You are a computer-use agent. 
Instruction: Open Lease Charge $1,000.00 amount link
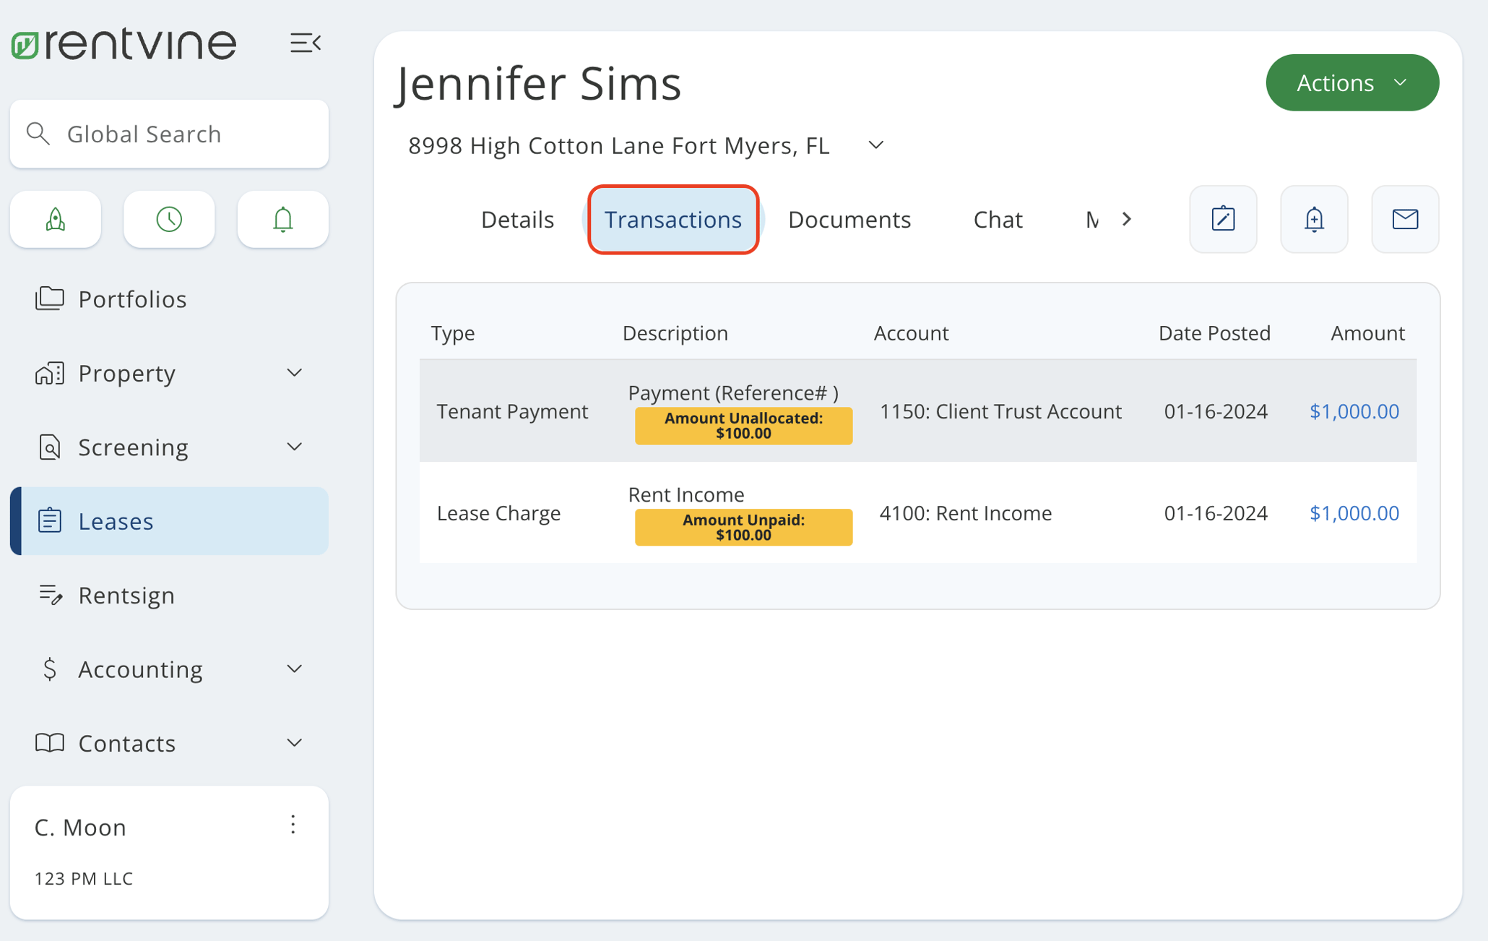(x=1354, y=513)
